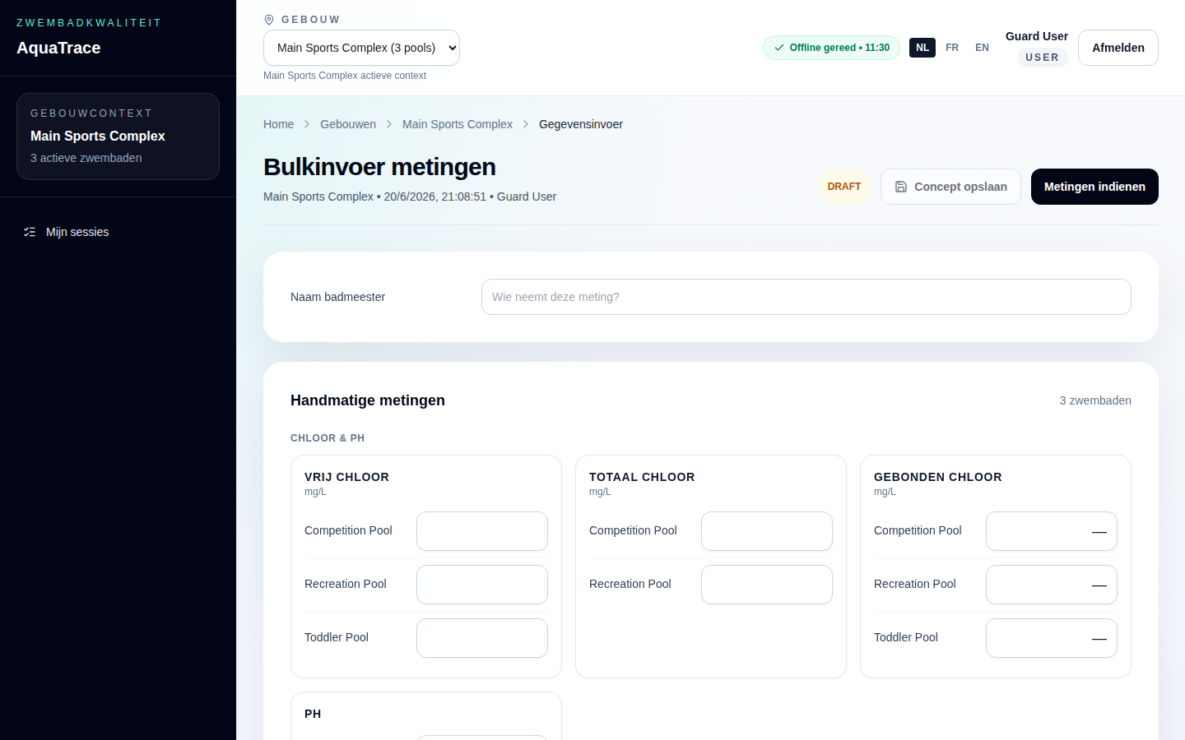
Task: Switch language to FR
Action: [x=952, y=48]
